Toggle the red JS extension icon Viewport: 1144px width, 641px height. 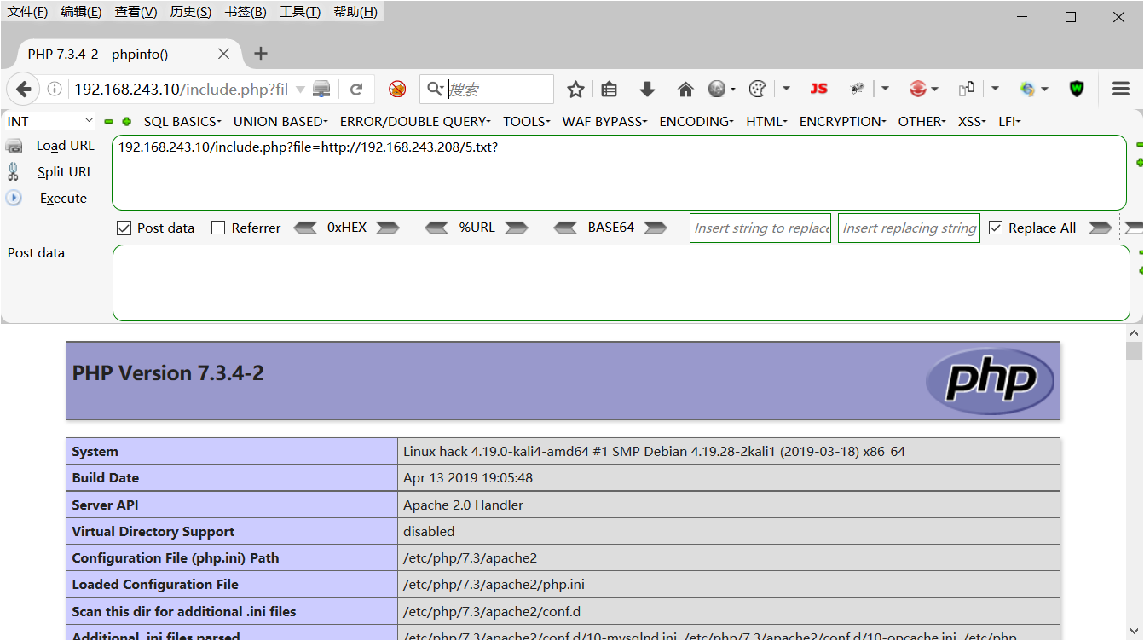(x=819, y=89)
